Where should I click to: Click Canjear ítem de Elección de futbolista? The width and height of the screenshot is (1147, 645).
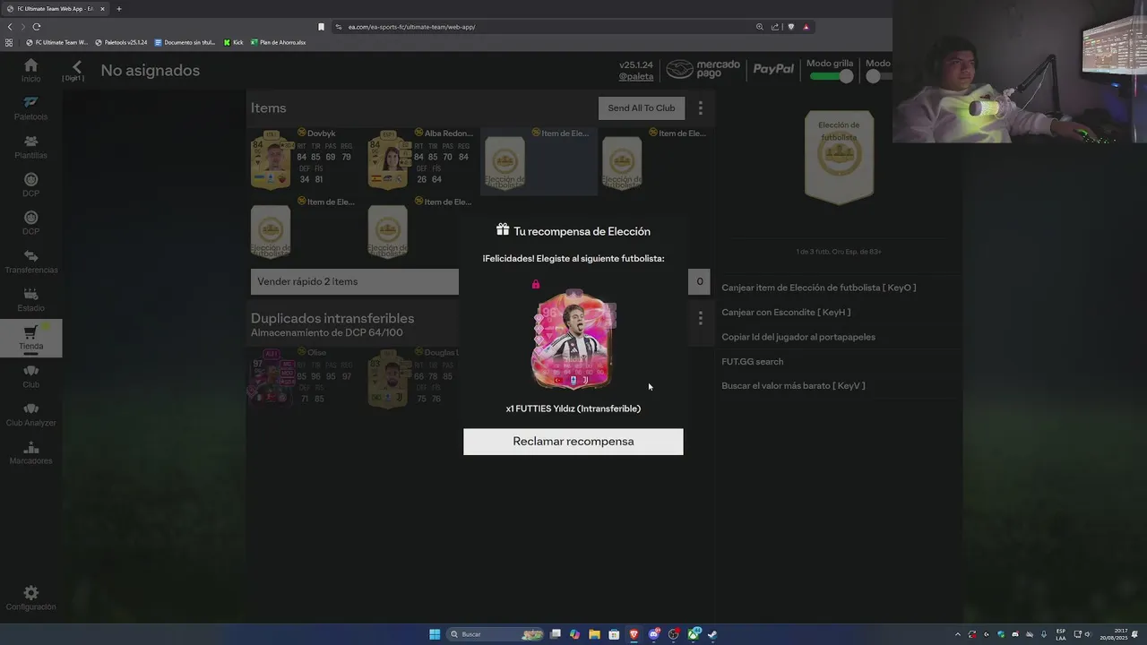pyautogui.click(x=818, y=288)
